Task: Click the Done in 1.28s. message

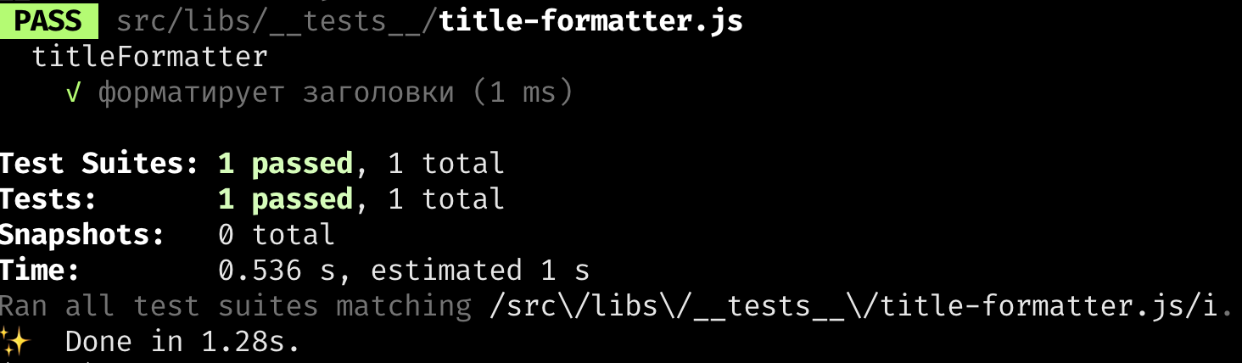Action: click(x=183, y=342)
